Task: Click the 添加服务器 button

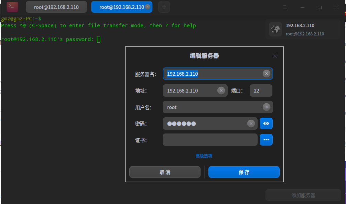Action: [x=303, y=195]
